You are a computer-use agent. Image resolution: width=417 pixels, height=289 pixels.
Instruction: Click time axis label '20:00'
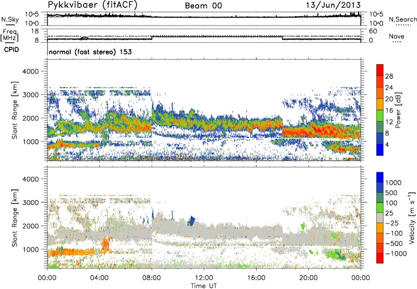tap(308, 278)
